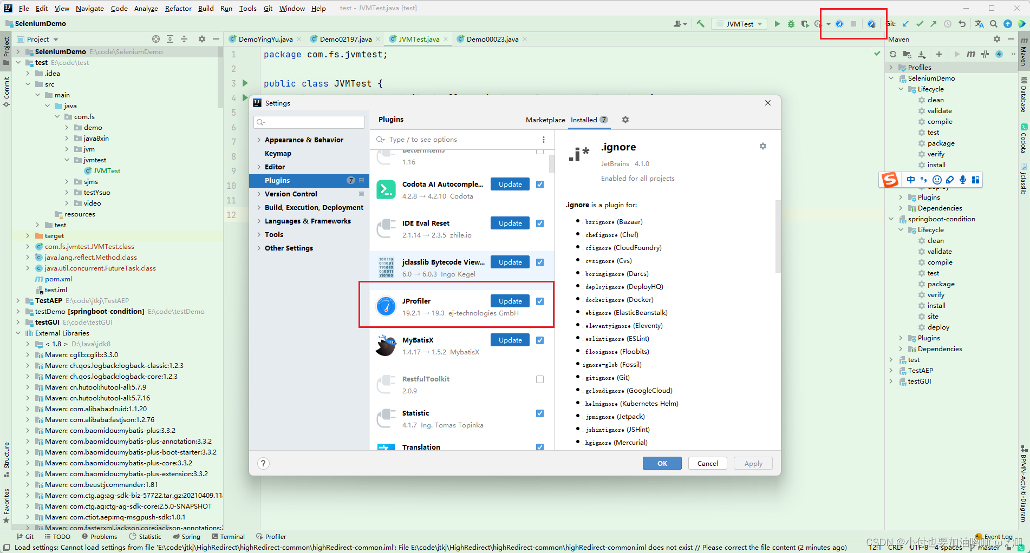The image size is (1030, 553).
Task: Expand Profiles node in Maven panel
Action: click(891, 67)
